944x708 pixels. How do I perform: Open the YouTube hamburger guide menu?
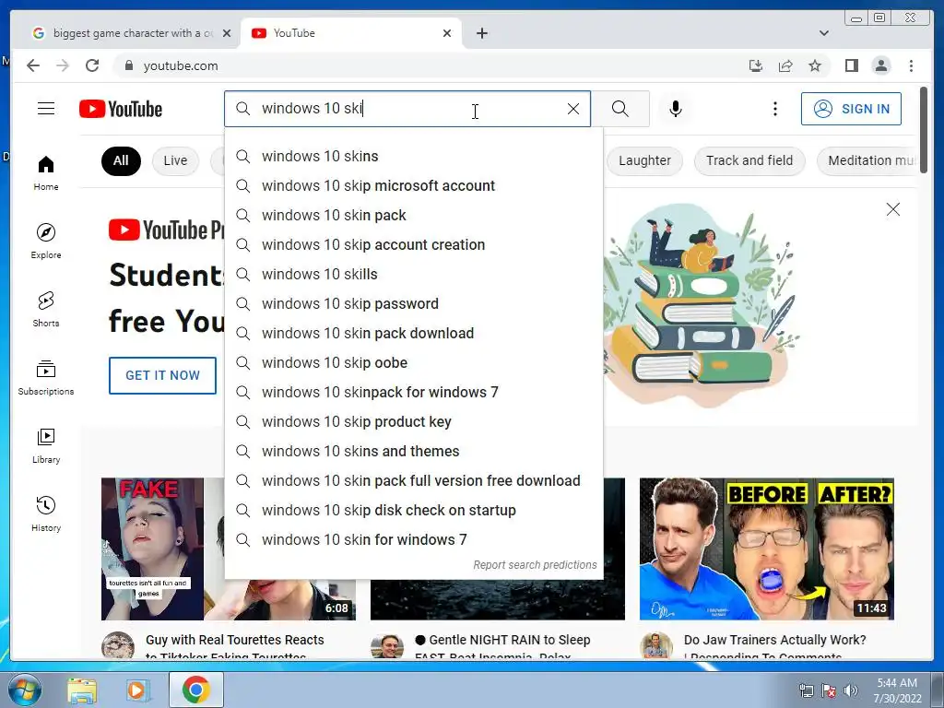coord(46,109)
